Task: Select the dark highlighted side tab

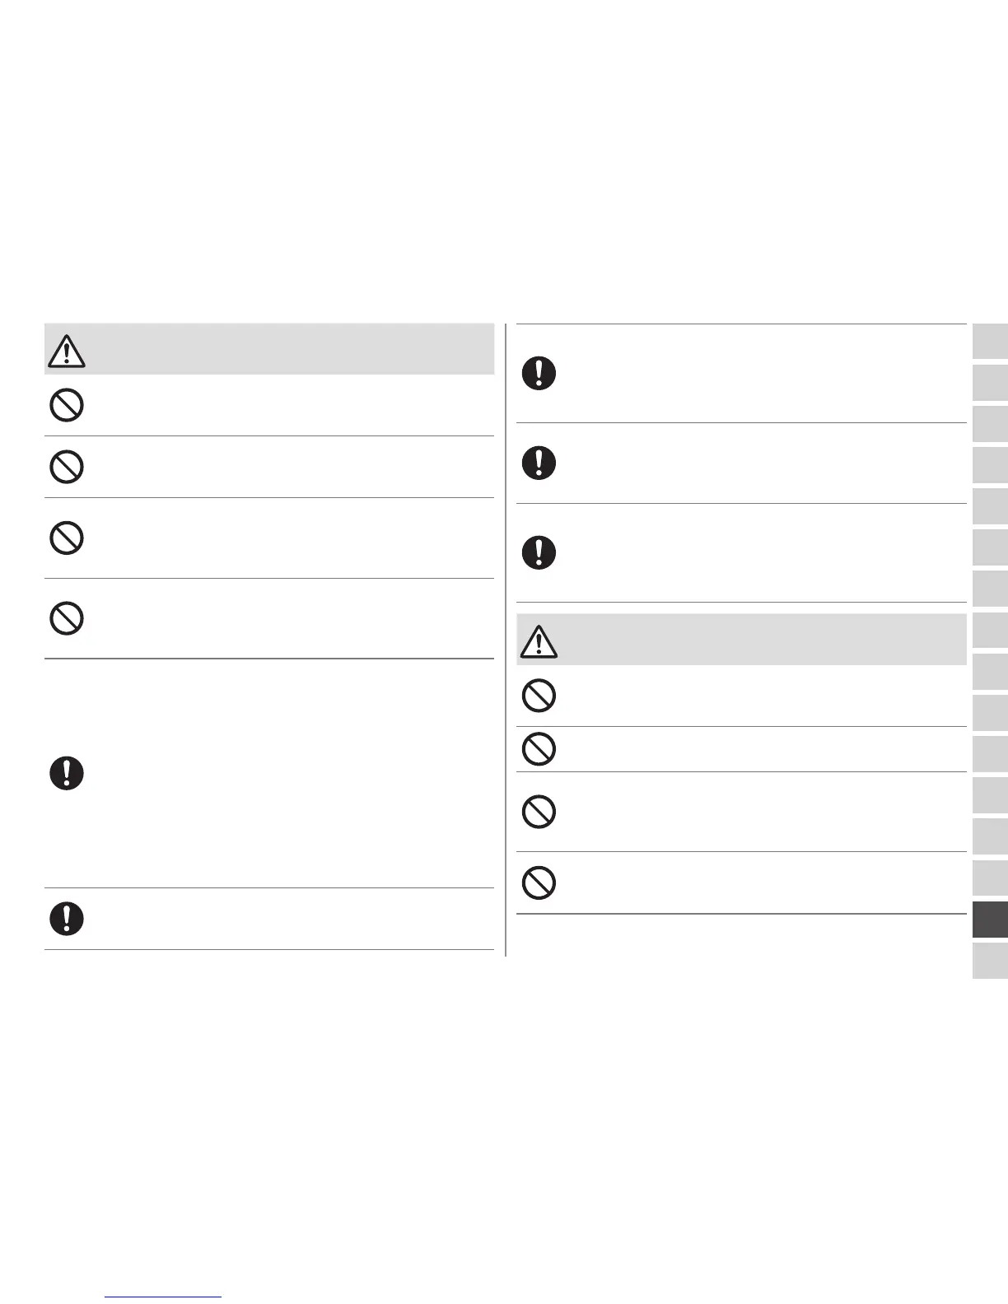Action: click(990, 919)
